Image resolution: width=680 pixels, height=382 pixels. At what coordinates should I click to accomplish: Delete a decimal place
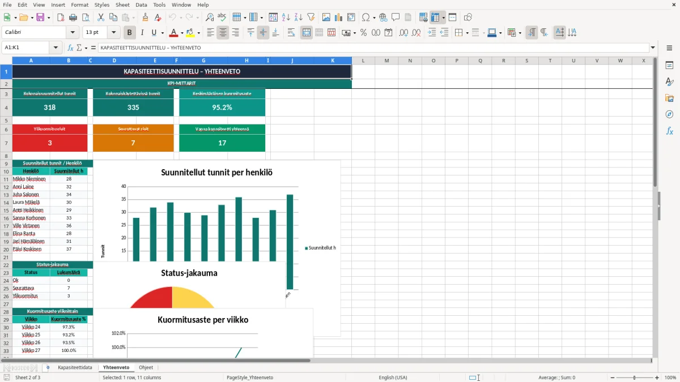point(416,33)
